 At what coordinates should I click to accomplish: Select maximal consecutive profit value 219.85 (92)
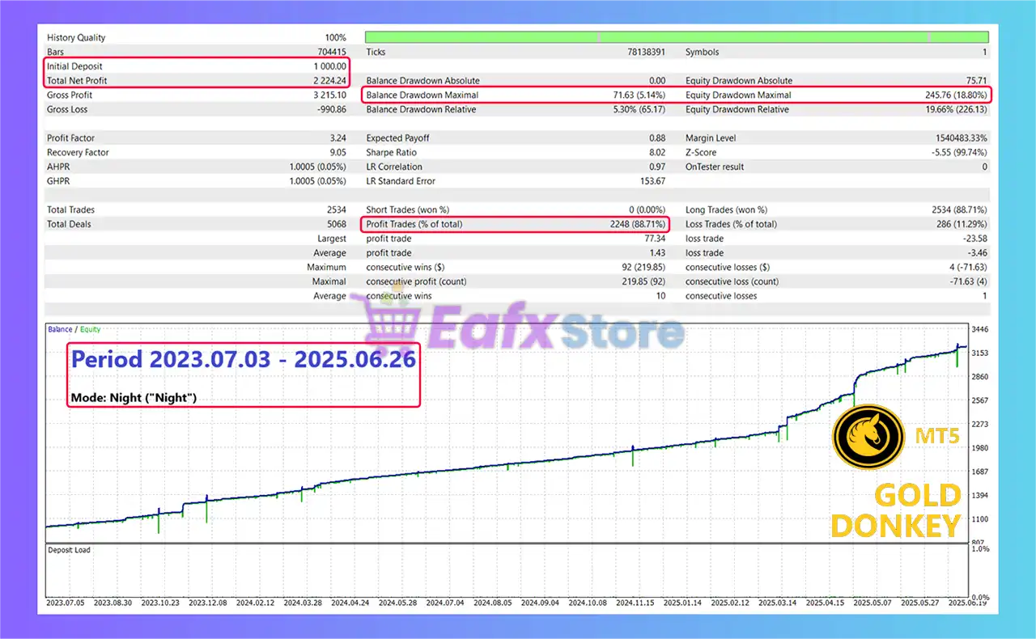pyautogui.click(x=642, y=281)
